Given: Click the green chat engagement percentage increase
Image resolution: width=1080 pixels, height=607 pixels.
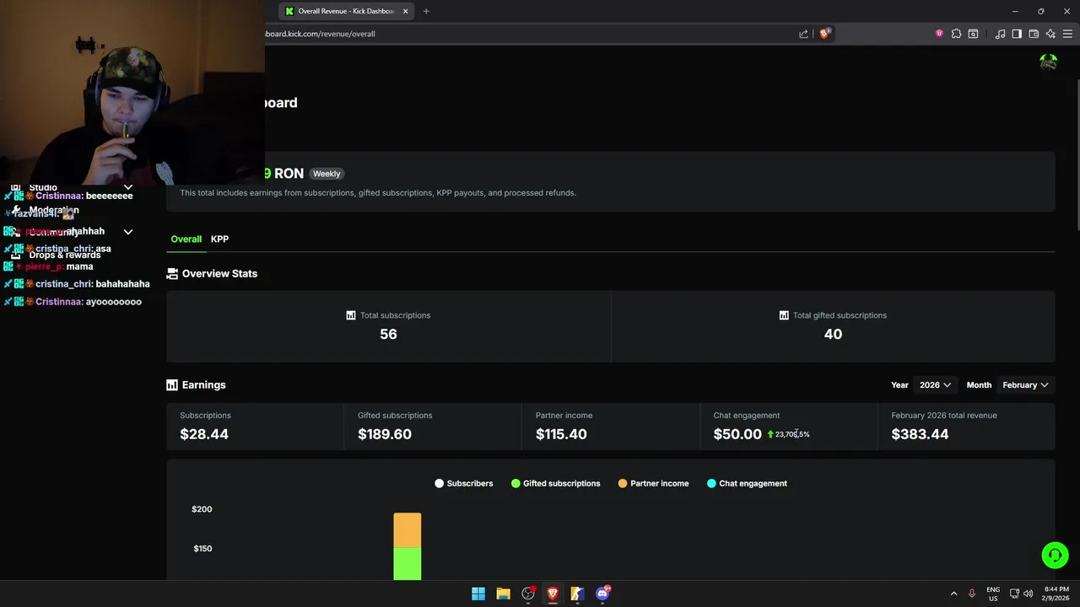Looking at the screenshot, I should pos(788,434).
